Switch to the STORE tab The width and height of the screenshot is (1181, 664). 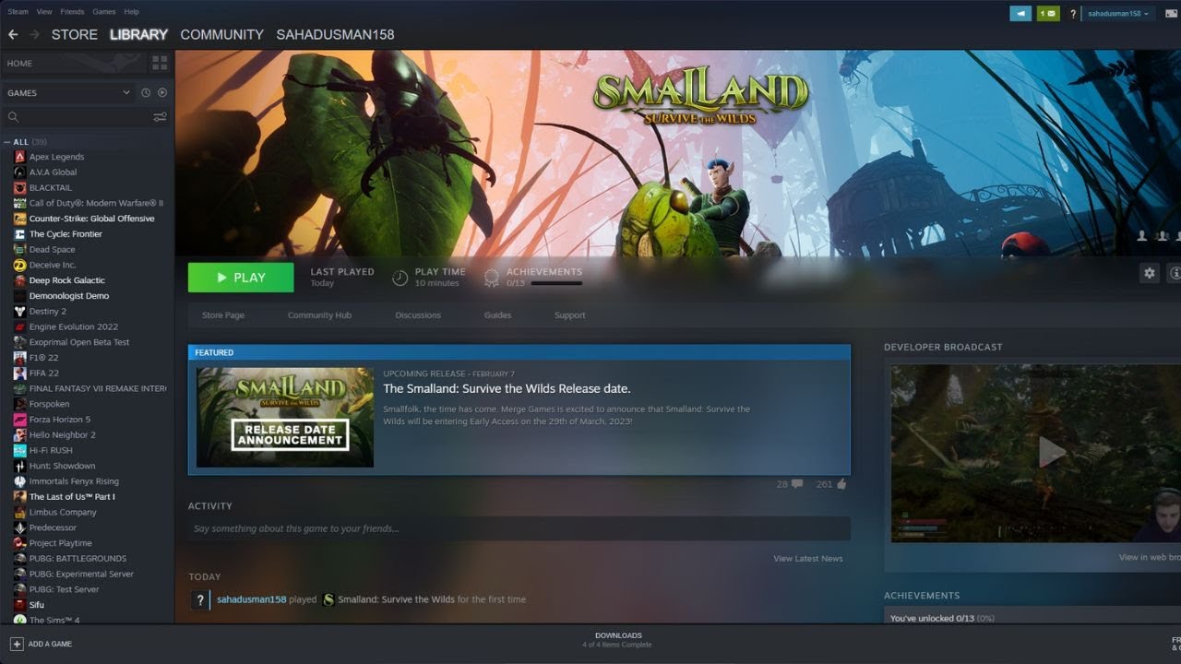(x=75, y=34)
